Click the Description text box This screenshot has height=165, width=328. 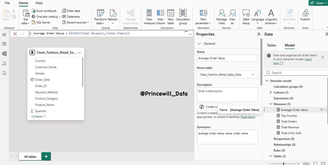point(227,94)
